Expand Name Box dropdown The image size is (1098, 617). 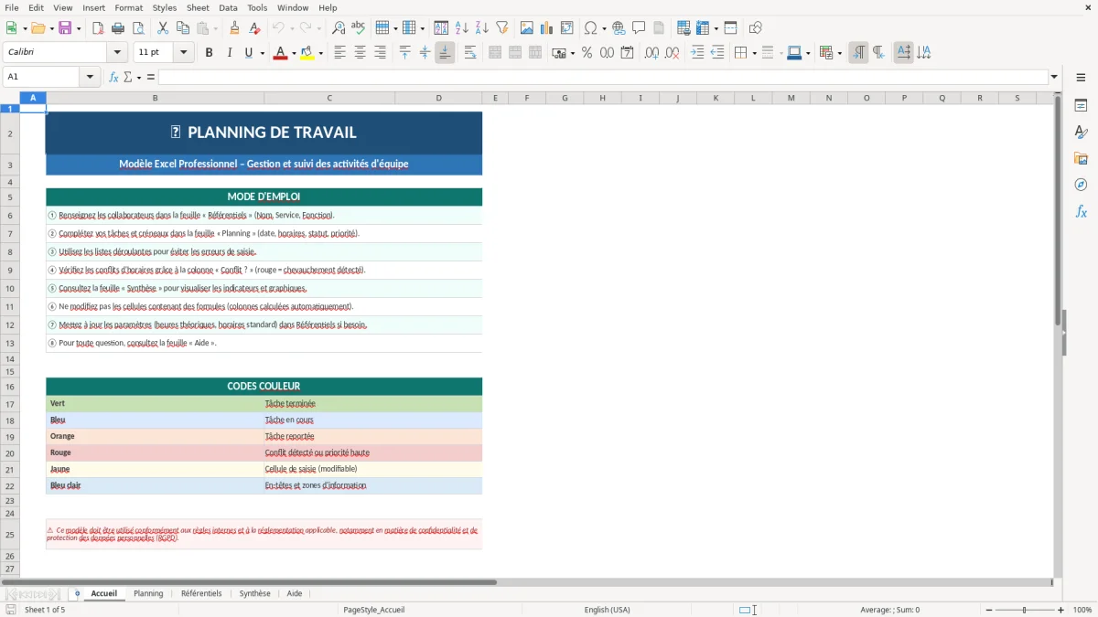91,77
